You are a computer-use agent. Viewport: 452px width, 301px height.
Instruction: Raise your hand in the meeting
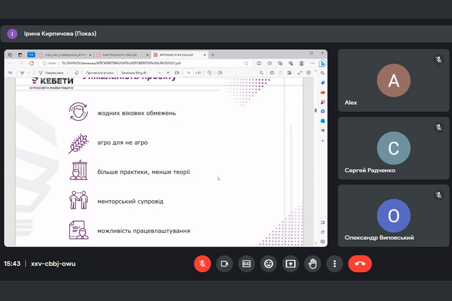pyautogui.click(x=312, y=263)
